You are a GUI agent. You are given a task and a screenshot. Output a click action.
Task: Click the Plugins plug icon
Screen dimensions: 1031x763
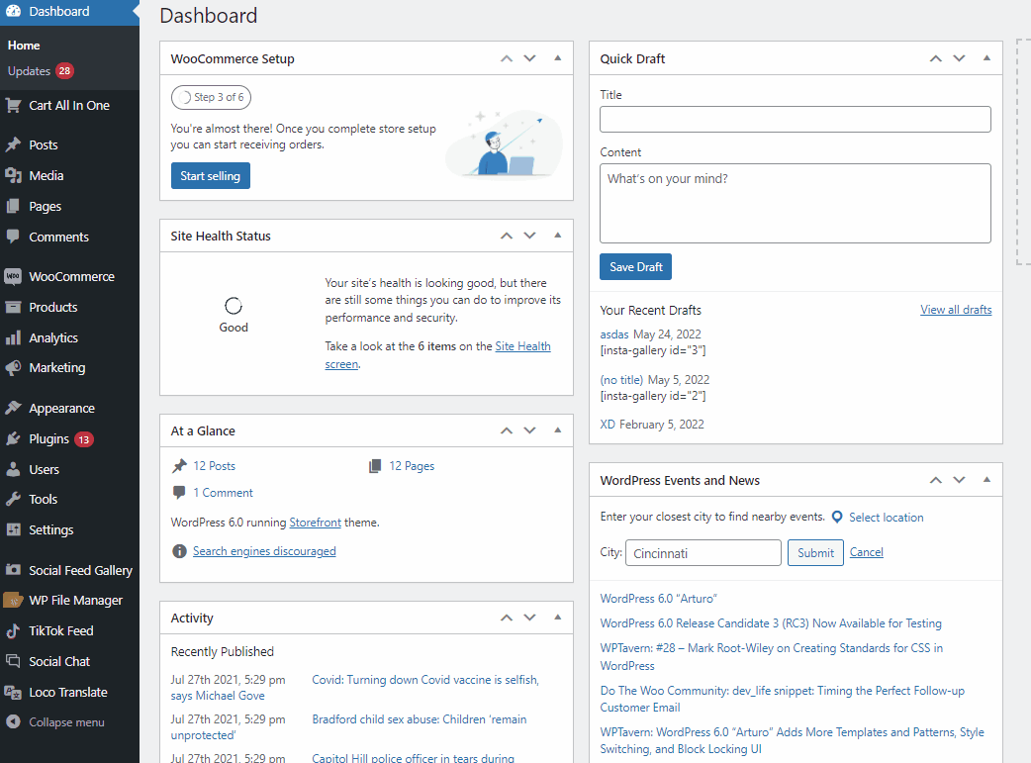tap(13, 438)
